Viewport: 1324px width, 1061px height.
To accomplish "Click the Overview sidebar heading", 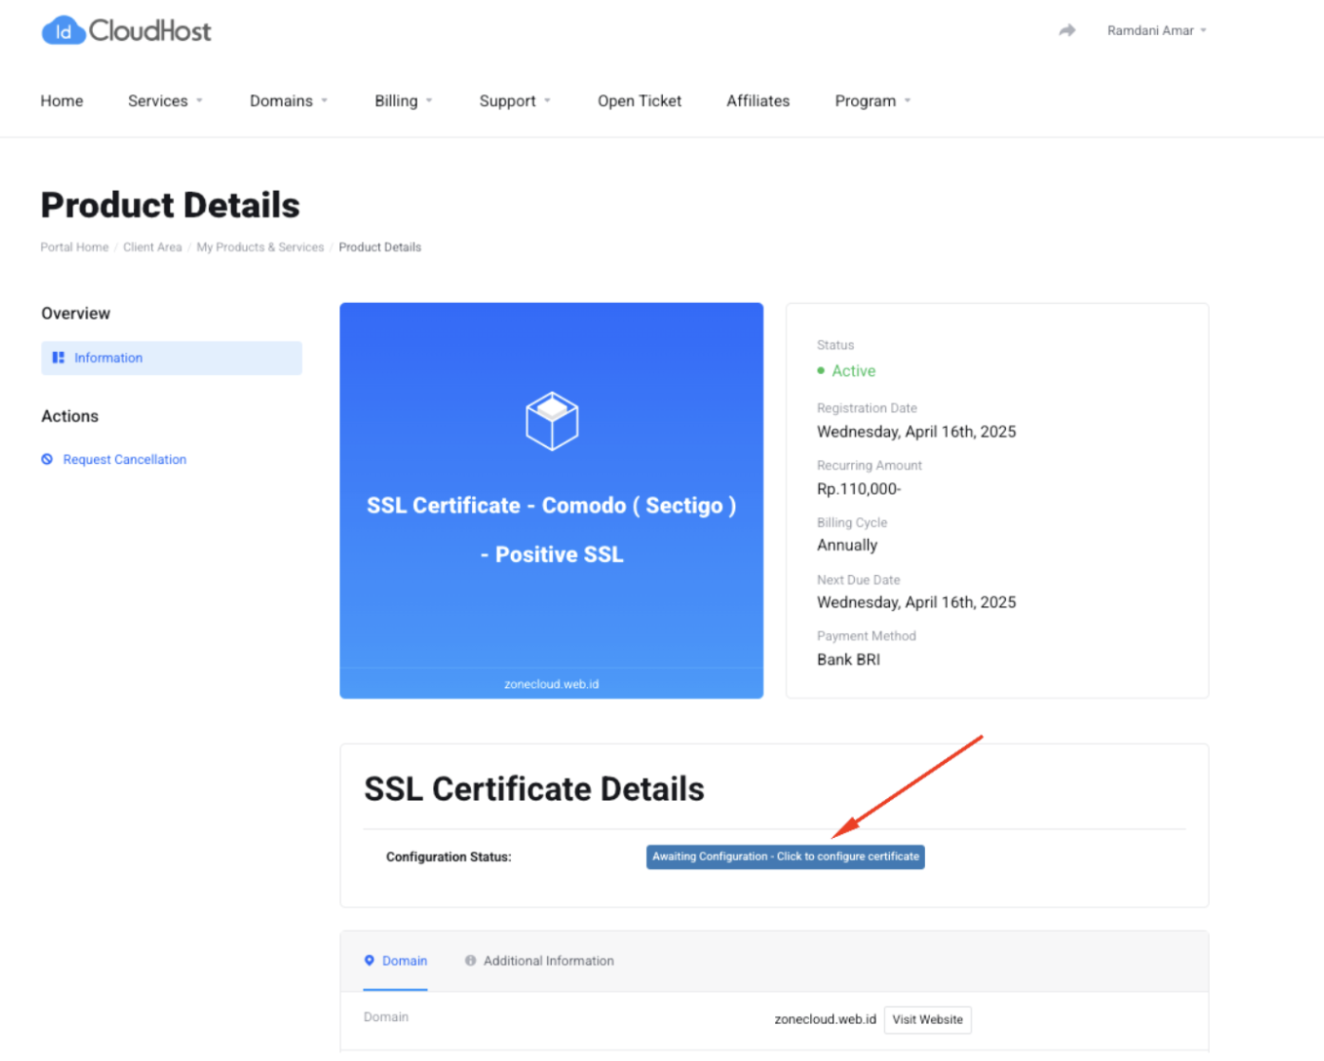I will tap(75, 313).
